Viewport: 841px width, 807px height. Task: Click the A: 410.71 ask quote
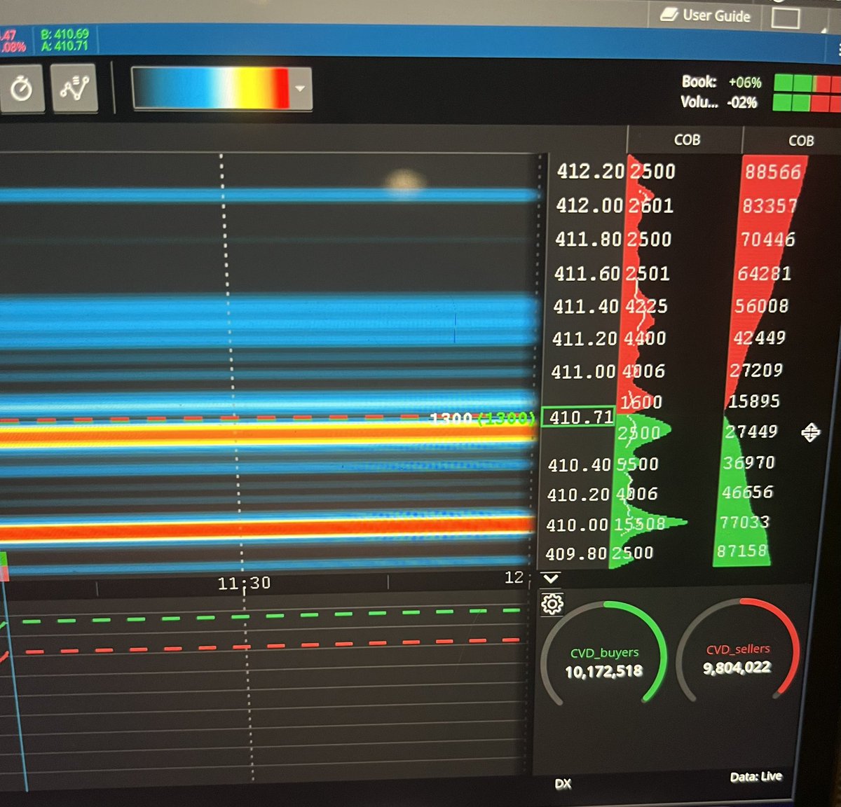click(x=64, y=46)
